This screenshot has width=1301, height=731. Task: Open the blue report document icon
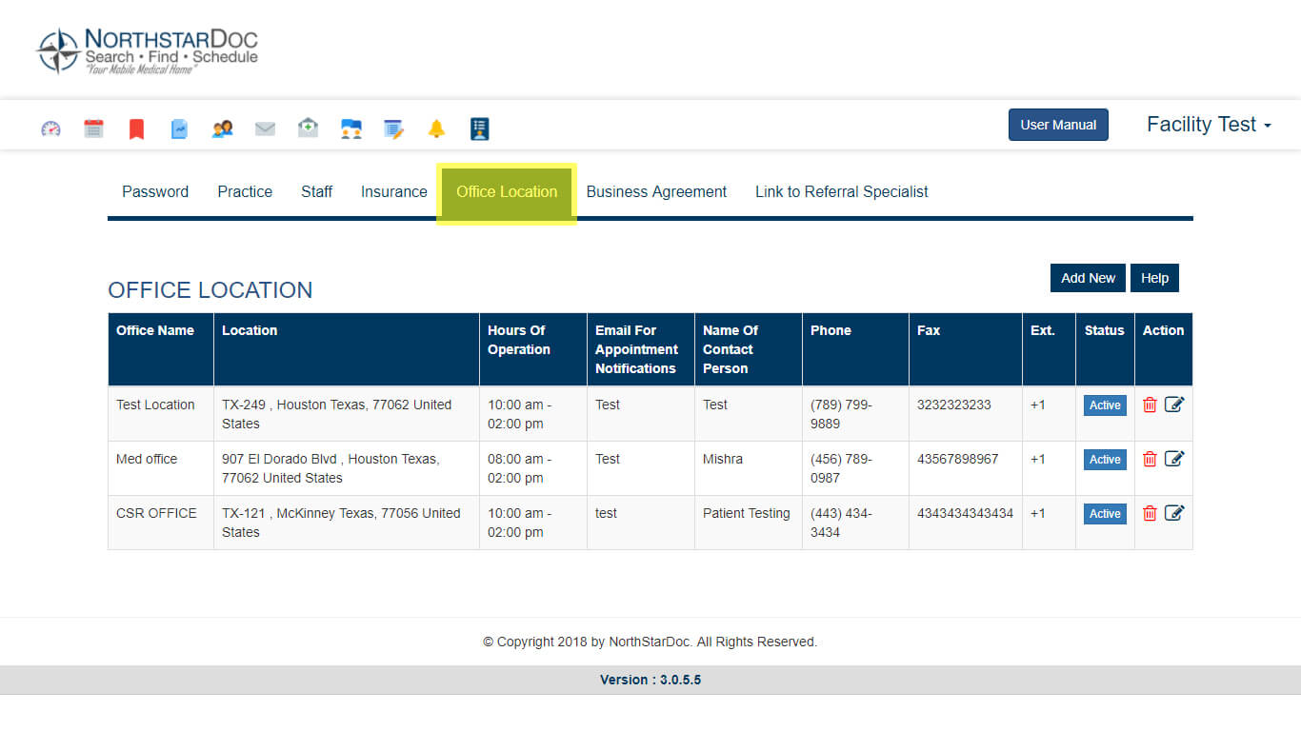[179, 128]
